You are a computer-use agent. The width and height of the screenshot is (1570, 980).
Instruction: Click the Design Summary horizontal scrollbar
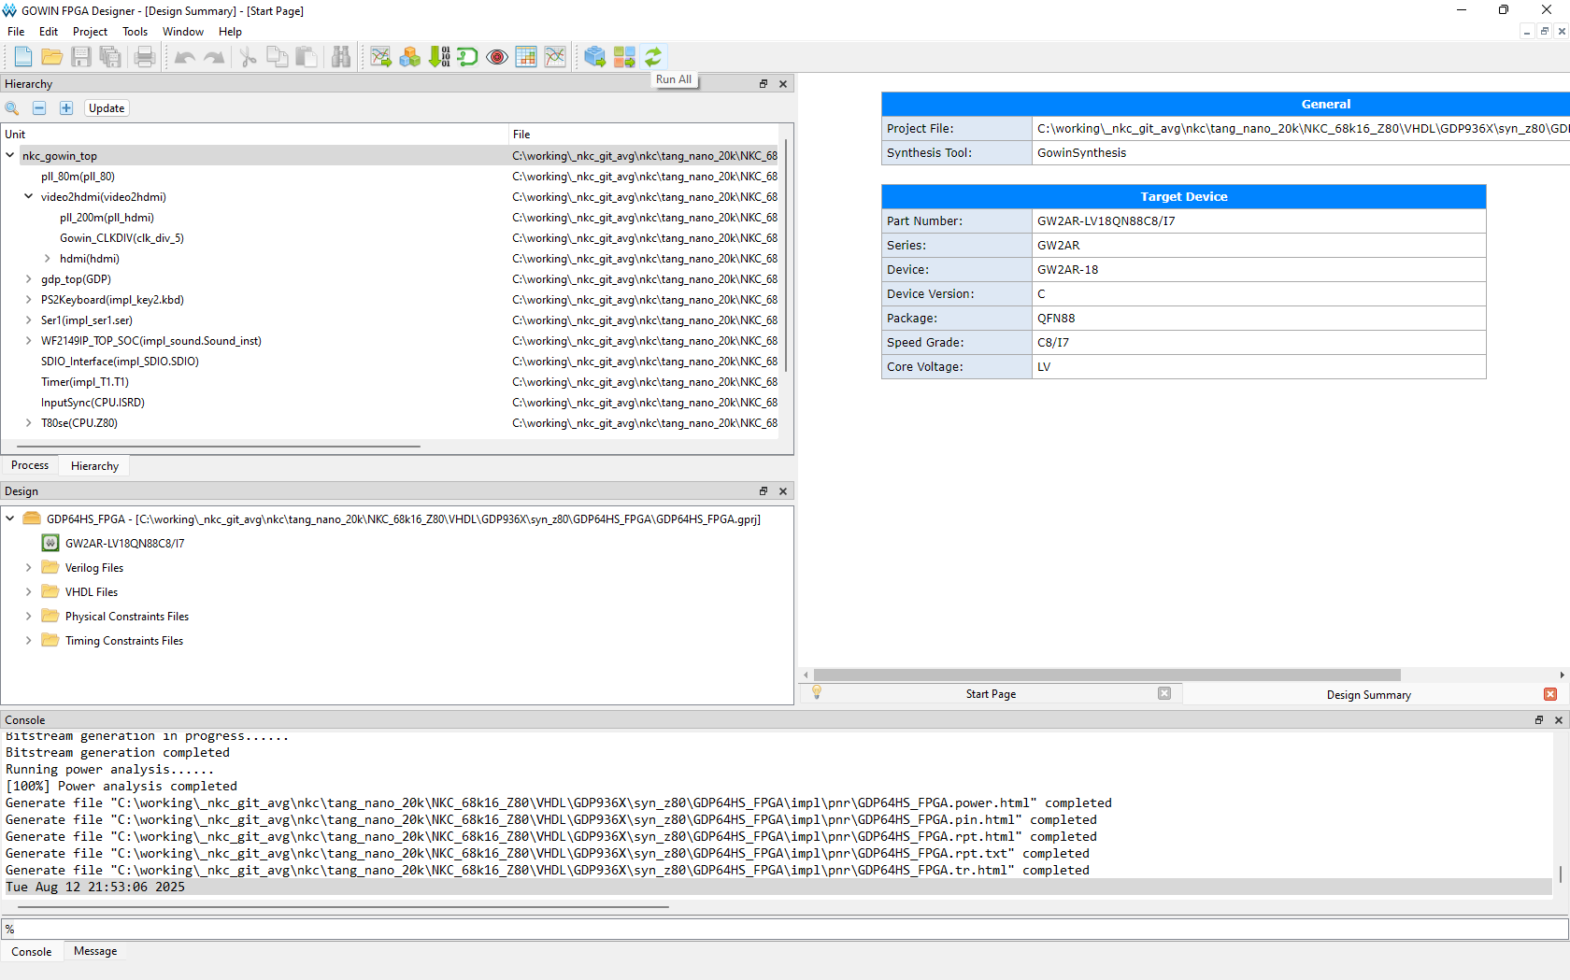click(x=1106, y=675)
